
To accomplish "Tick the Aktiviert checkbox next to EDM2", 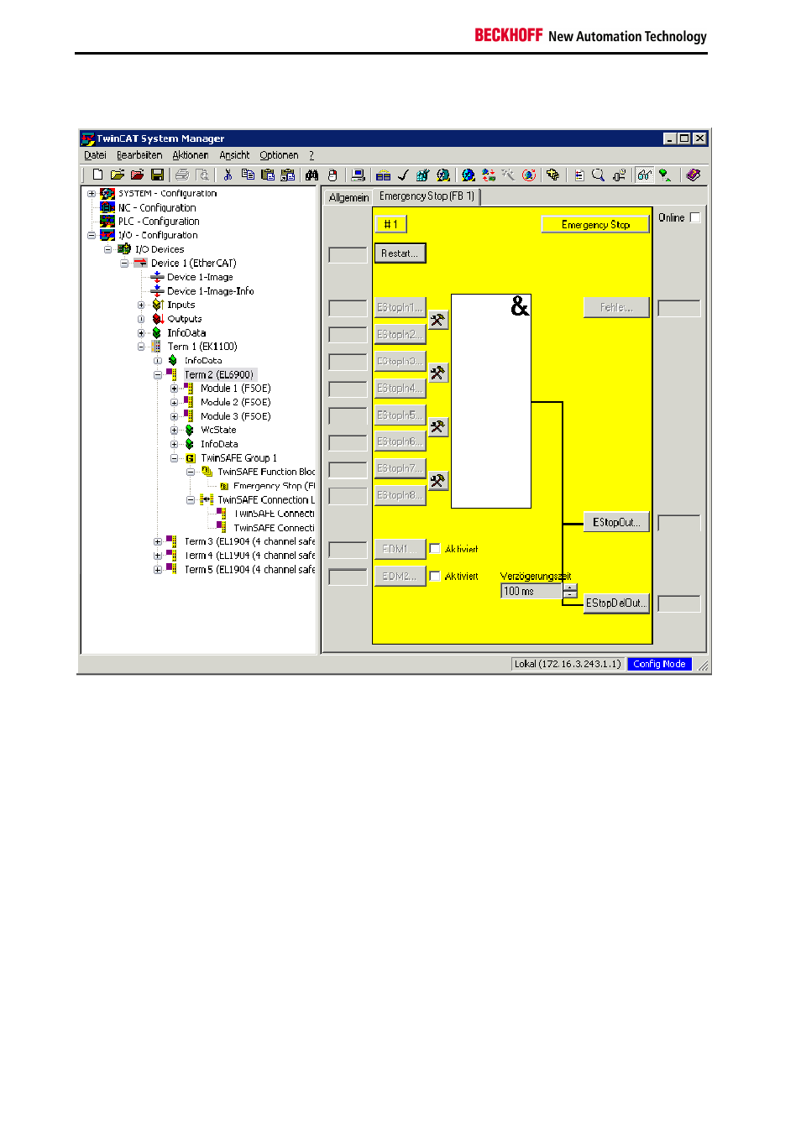I will 435,577.
